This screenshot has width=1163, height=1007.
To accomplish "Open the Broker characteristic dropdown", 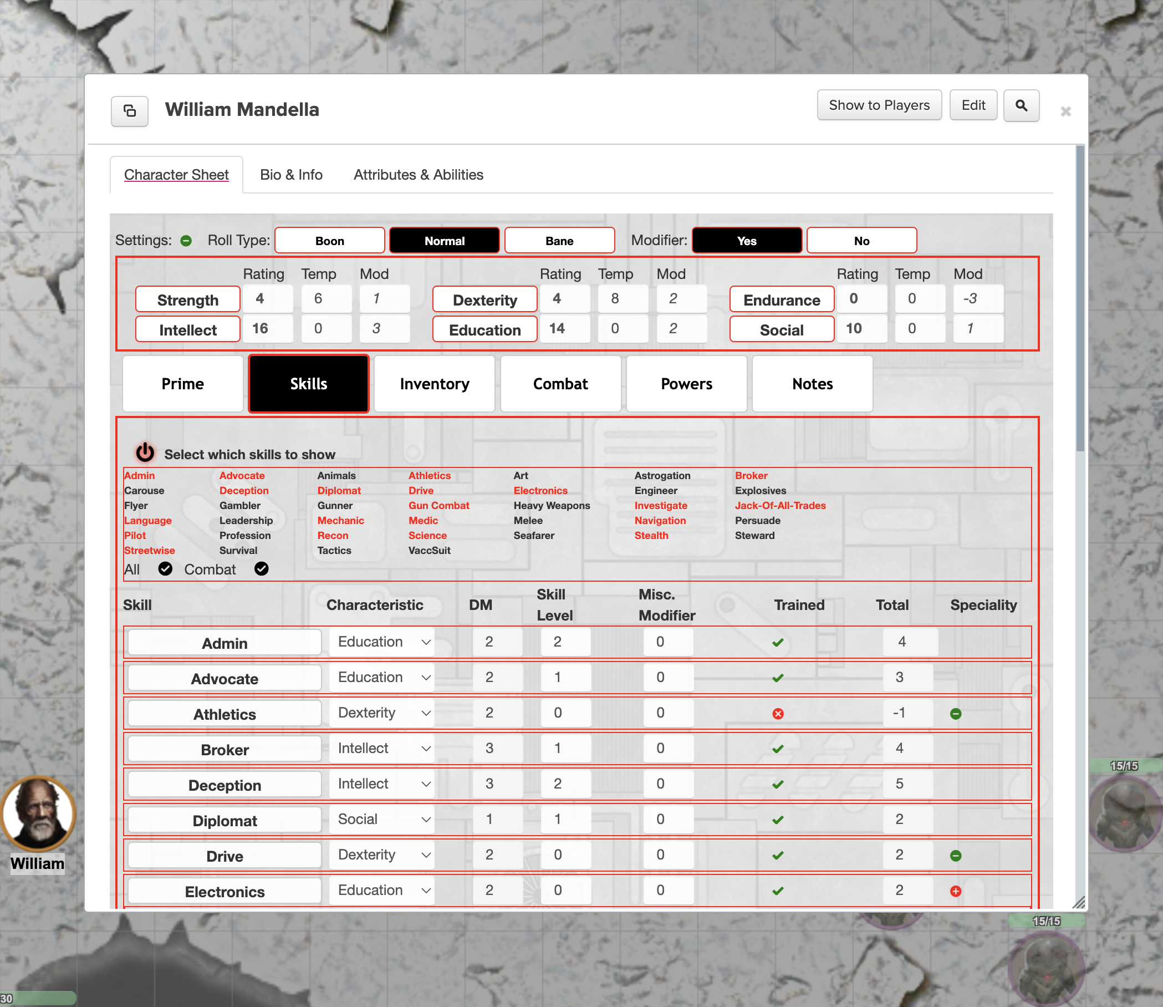I will pyautogui.click(x=382, y=748).
